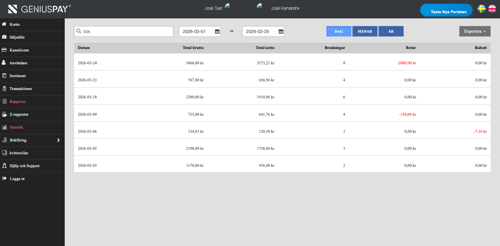Go to Statistik in the sidebar

(16, 127)
